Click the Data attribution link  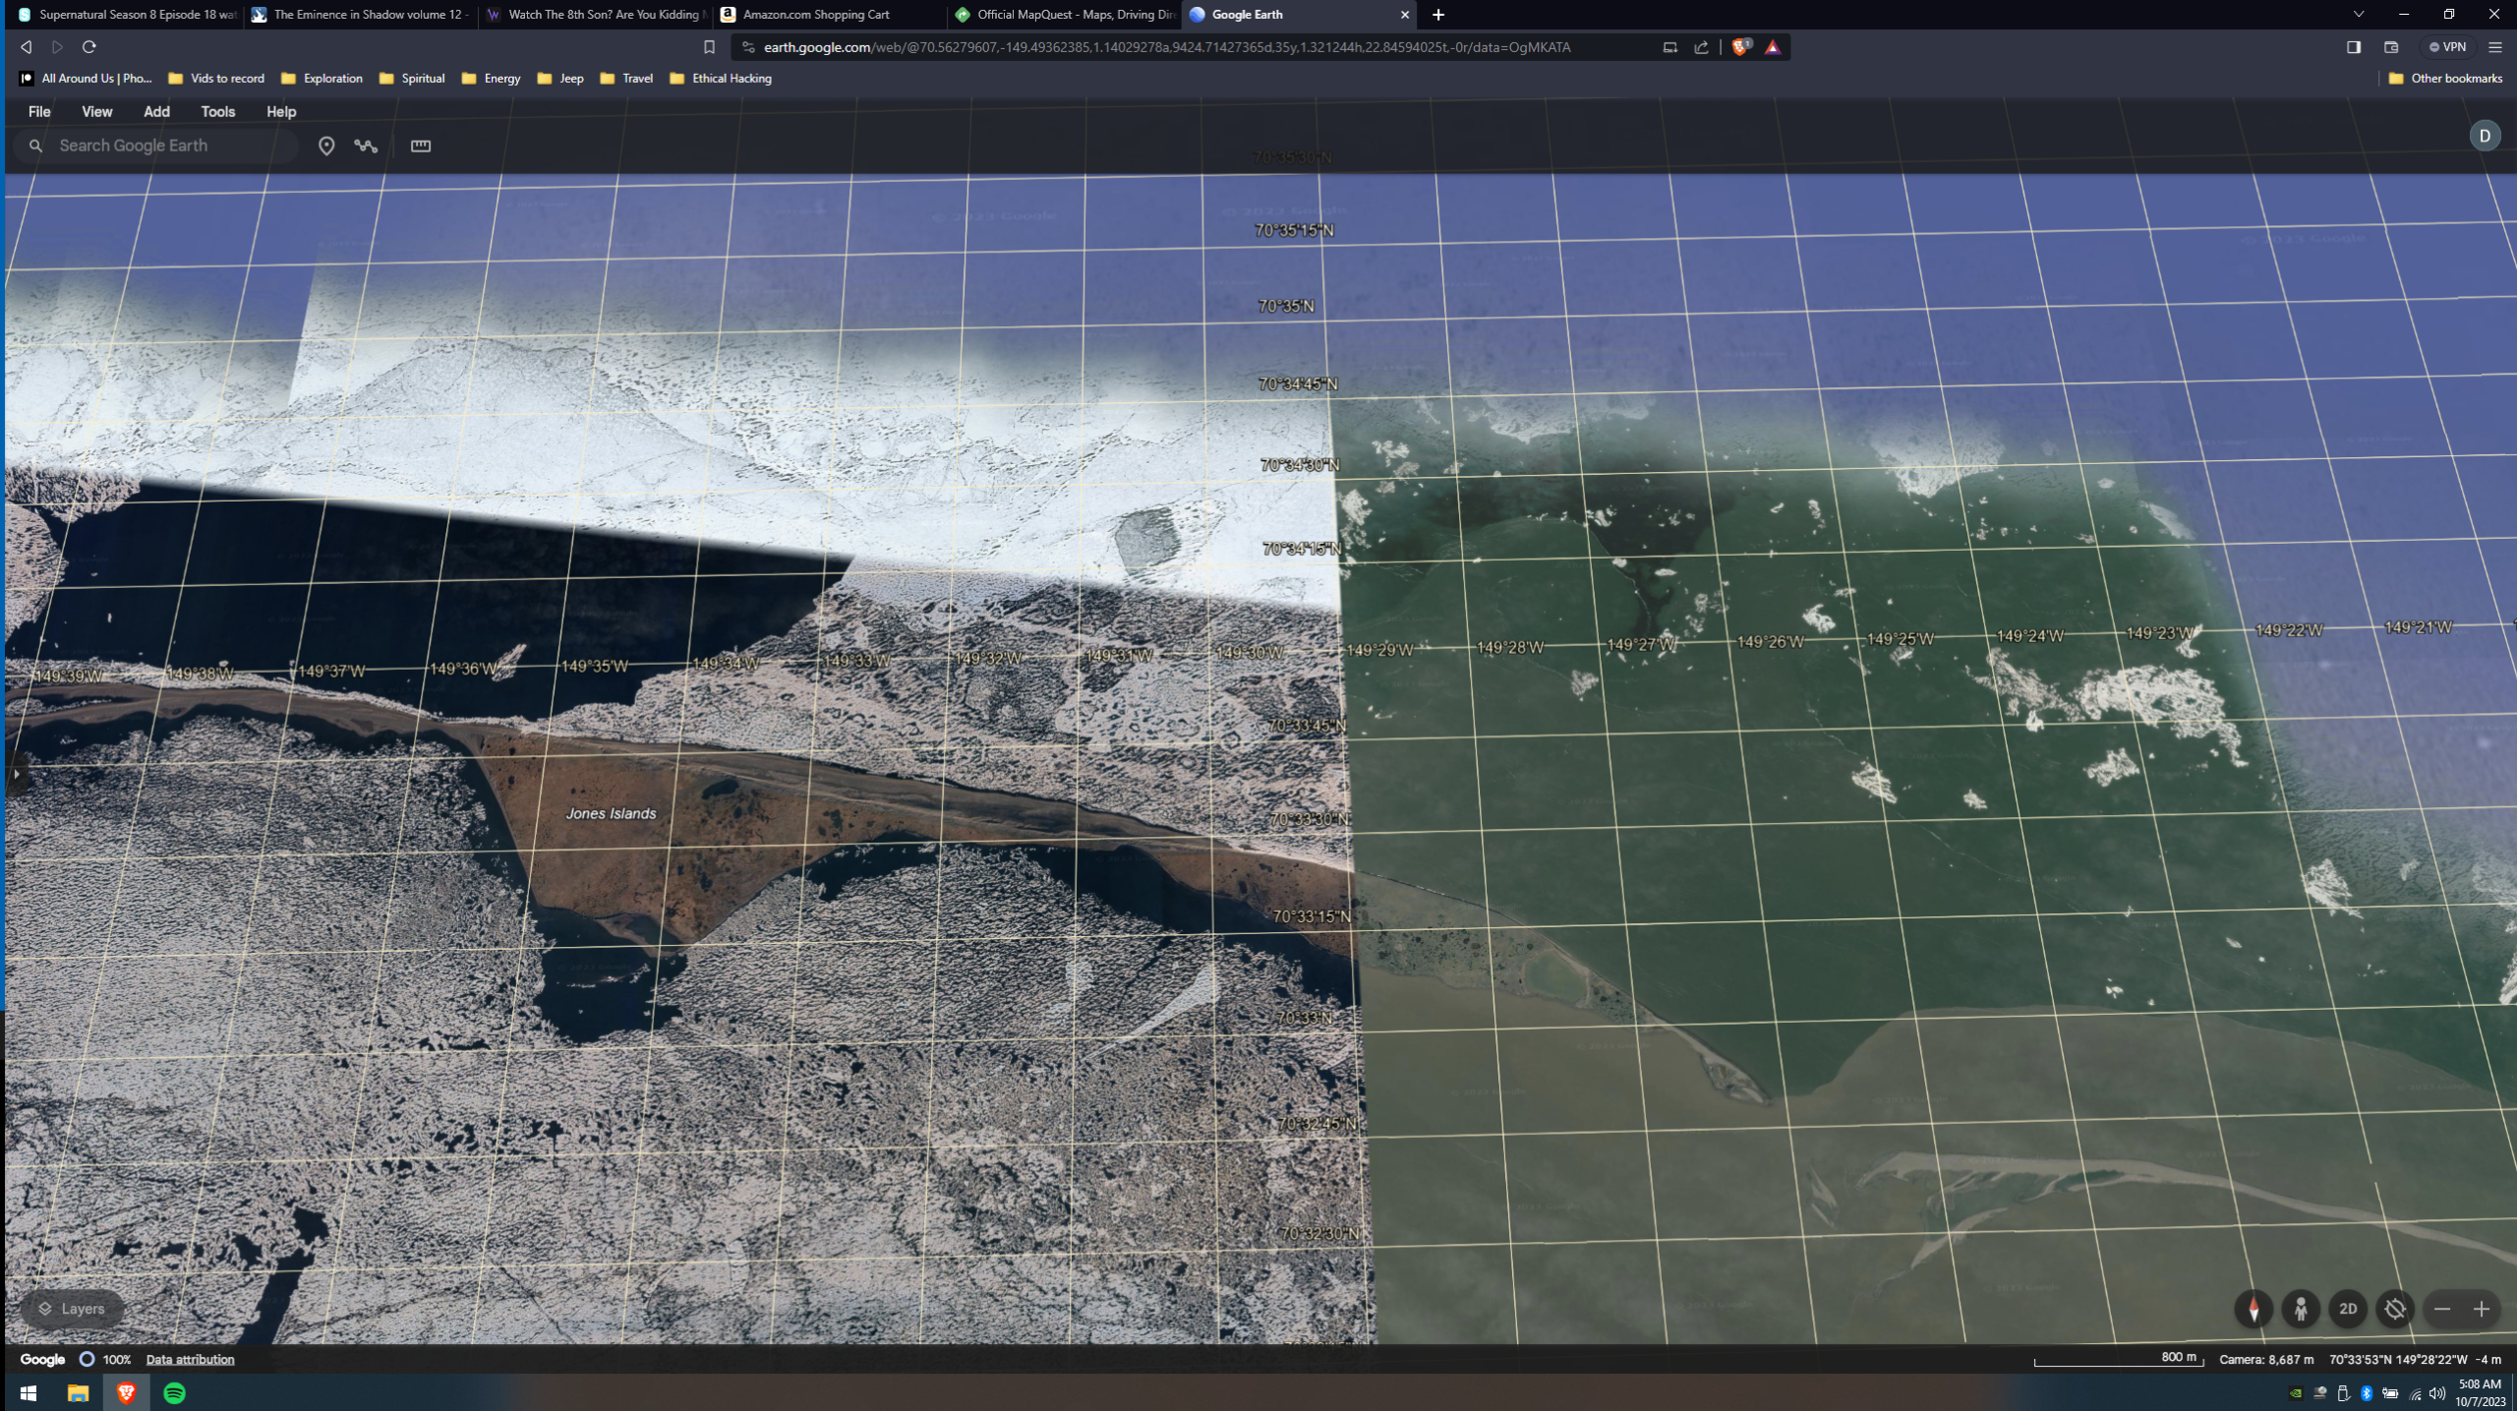click(190, 1360)
